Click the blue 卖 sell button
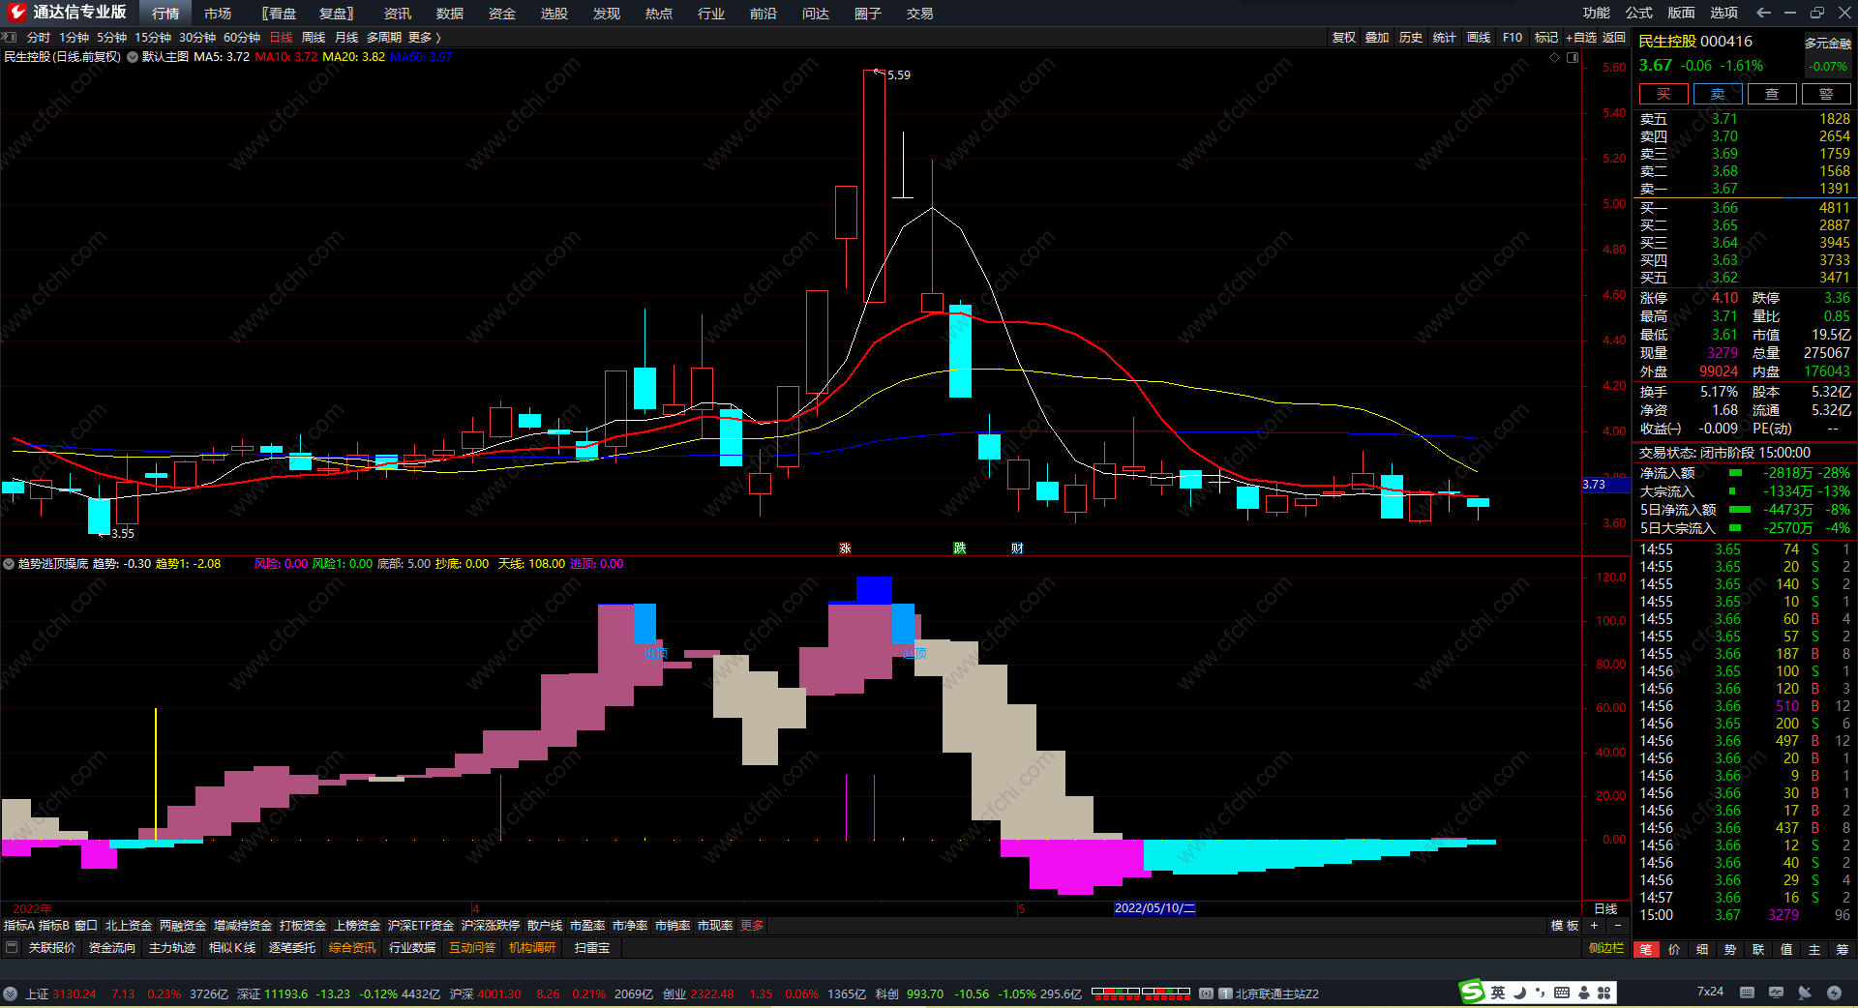This screenshot has height=1008, width=1858. tap(1718, 94)
